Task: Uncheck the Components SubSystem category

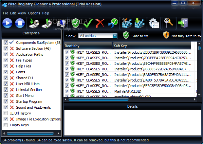Action: coord(6,43)
